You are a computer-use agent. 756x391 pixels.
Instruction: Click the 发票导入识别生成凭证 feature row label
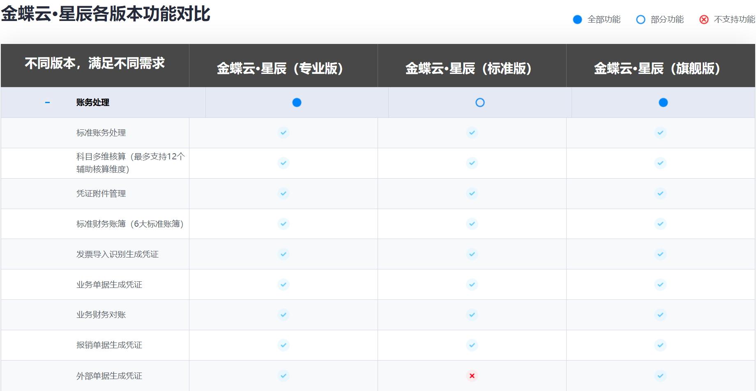point(118,254)
